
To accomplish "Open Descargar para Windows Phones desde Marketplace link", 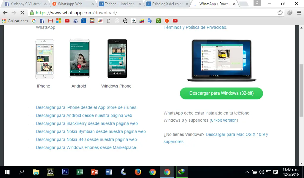I will point(86,147).
